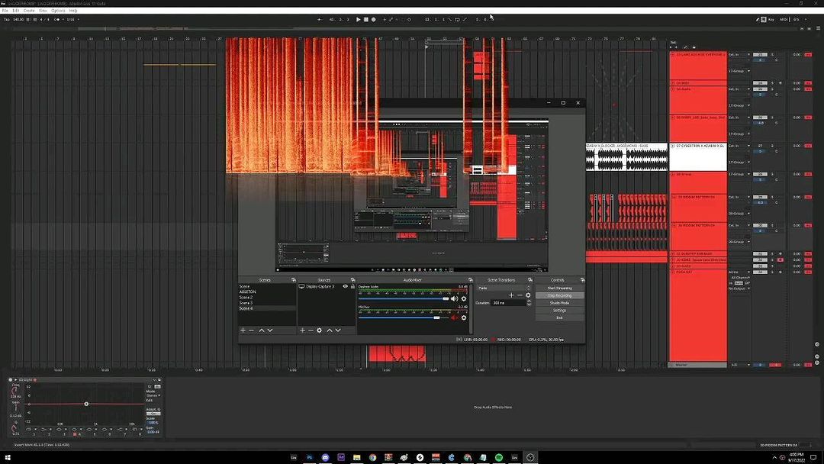Open Desktop Audio settings gear in Audio Mixer
The width and height of the screenshot is (824, 464).
[x=463, y=298]
